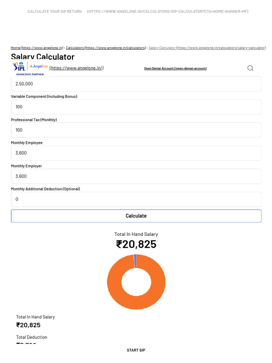Open the Calculate Your SIP Return banner
This screenshot has height=363, width=272.
pyautogui.click(x=55, y=12)
